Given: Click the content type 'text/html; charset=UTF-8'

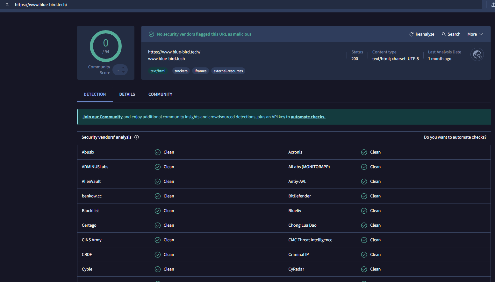Looking at the screenshot, I should point(395,59).
